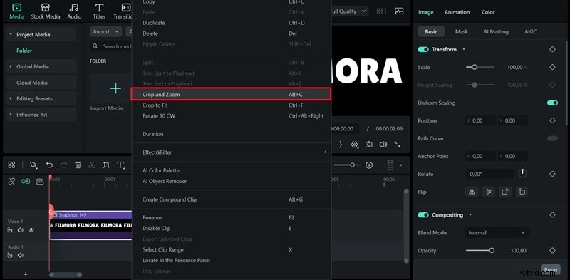The width and height of the screenshot is (570, 280).
Task: Click the Import Media plus tile
Action: click(x=115, y=88)
